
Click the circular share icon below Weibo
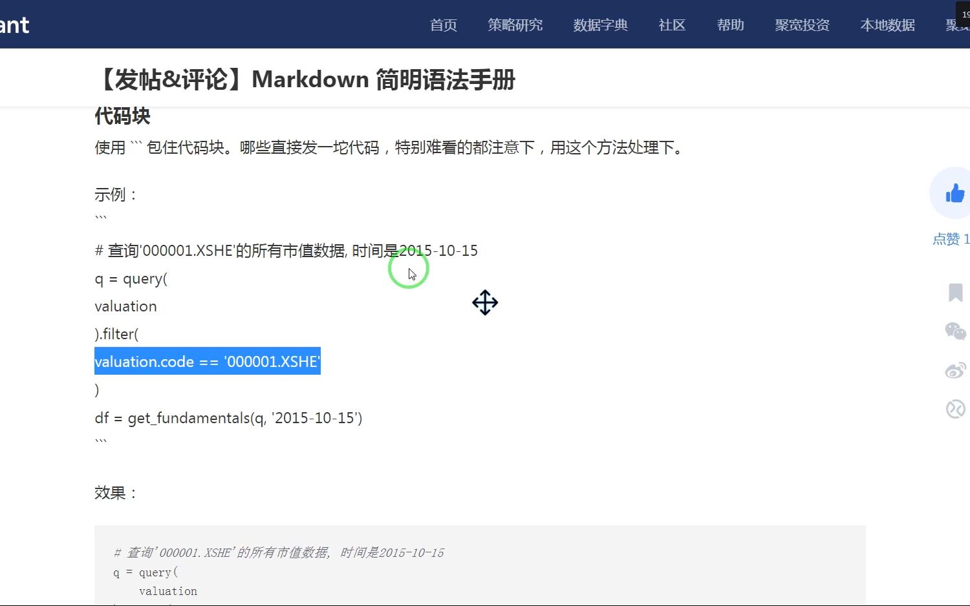pyautogui.click(x=955, y=409)
